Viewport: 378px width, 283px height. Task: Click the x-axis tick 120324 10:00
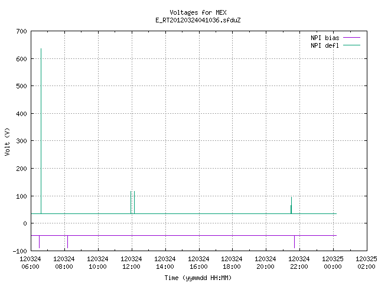click(x=97, y=263)
